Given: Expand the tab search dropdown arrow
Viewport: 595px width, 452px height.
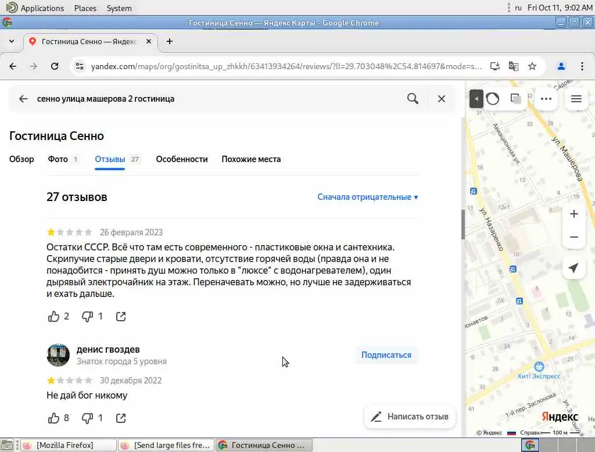Looking at the screenshot, I should tap(12, 41).
